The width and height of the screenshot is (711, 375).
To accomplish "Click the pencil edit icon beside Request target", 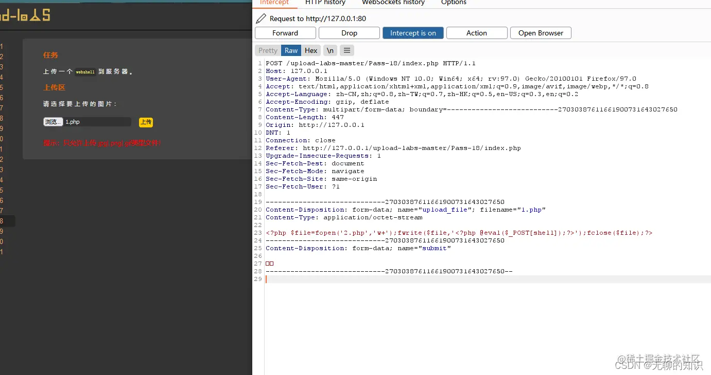I will (x=261, y=18).
